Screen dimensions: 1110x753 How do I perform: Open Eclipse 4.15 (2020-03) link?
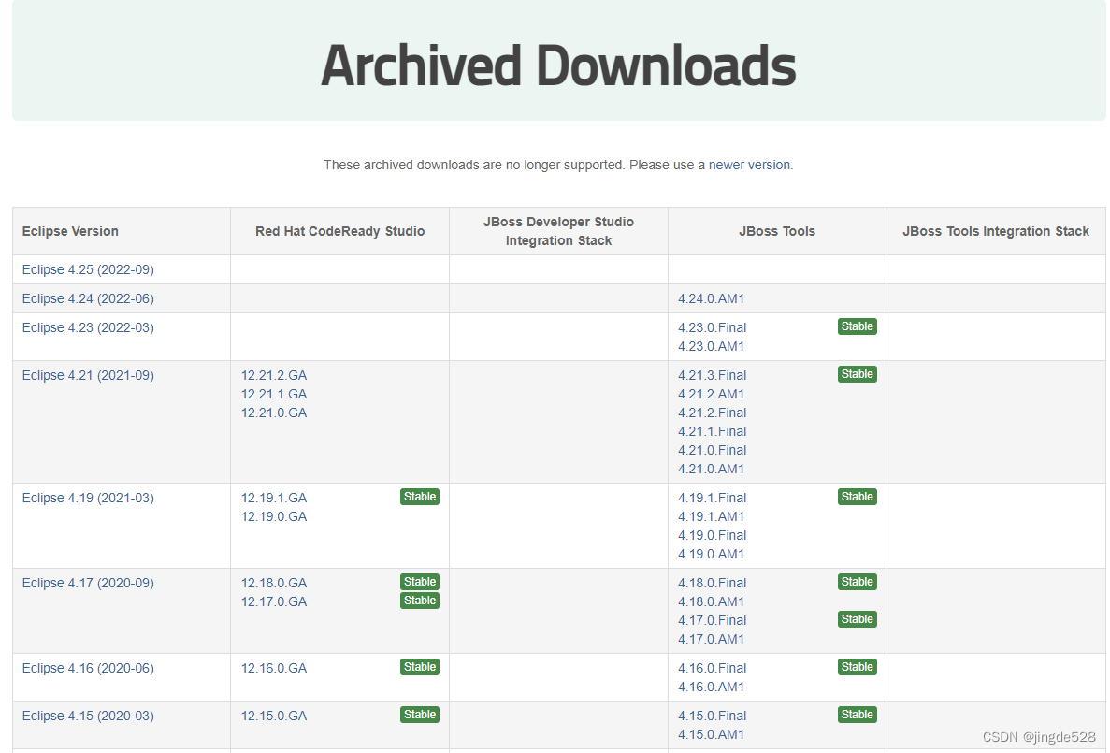pos(88,717)
